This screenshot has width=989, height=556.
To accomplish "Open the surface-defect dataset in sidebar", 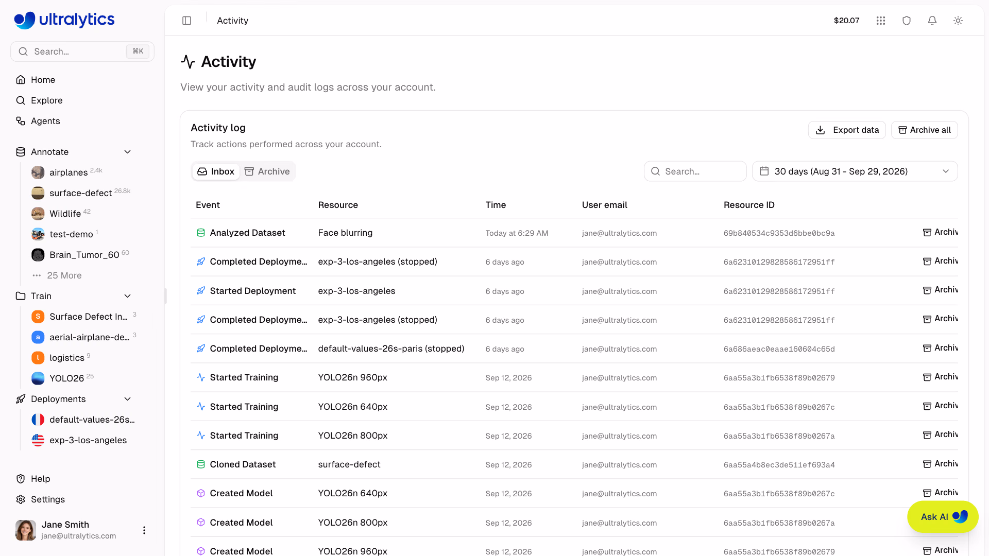I will (x=81, y=193).
